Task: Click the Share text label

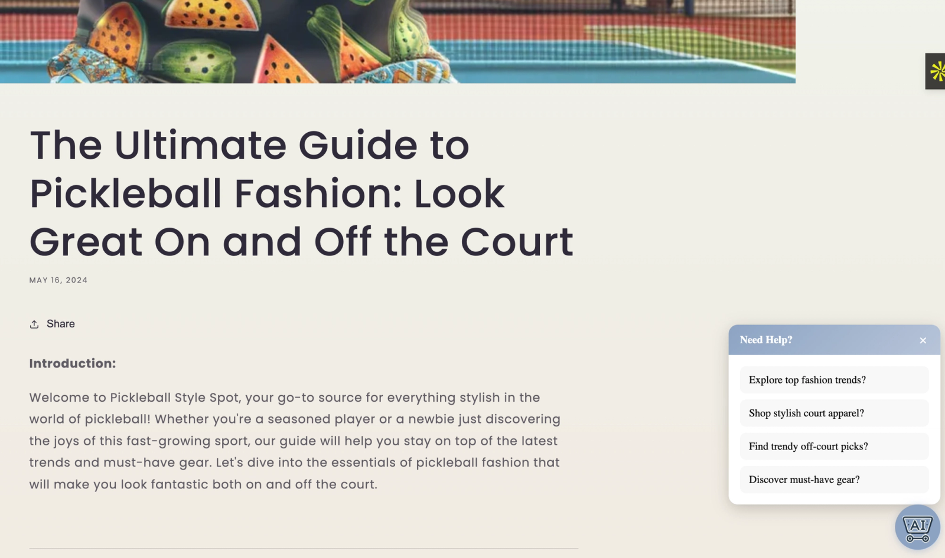Action: 61,324
